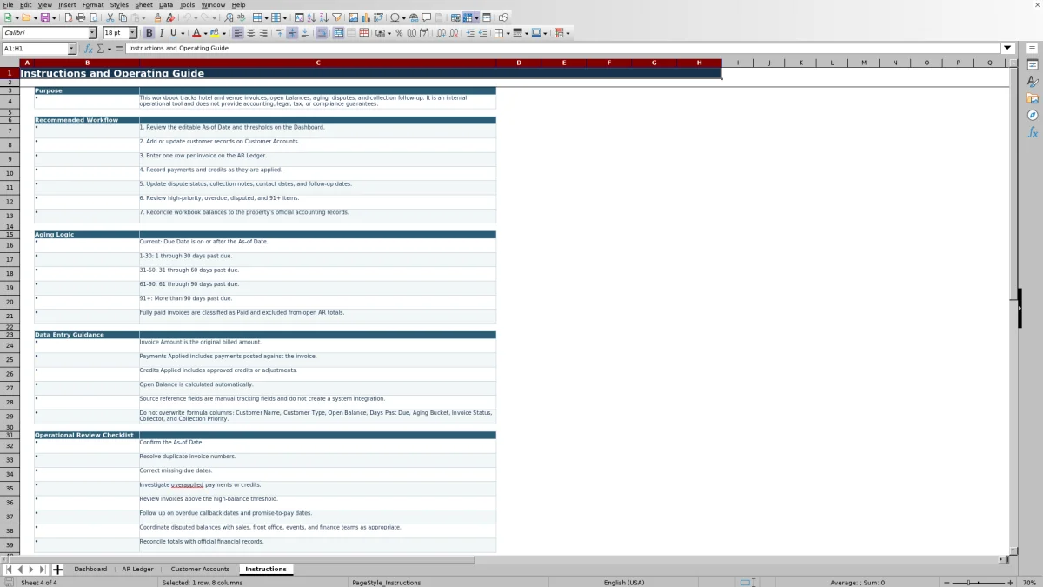This screenshot has width=1043, height=587.
Task: Click the AutoFilter funnel icon
Action: 337,17
